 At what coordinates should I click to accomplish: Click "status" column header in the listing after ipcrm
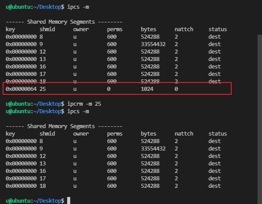pyautogui.click(x=218, y=134)
